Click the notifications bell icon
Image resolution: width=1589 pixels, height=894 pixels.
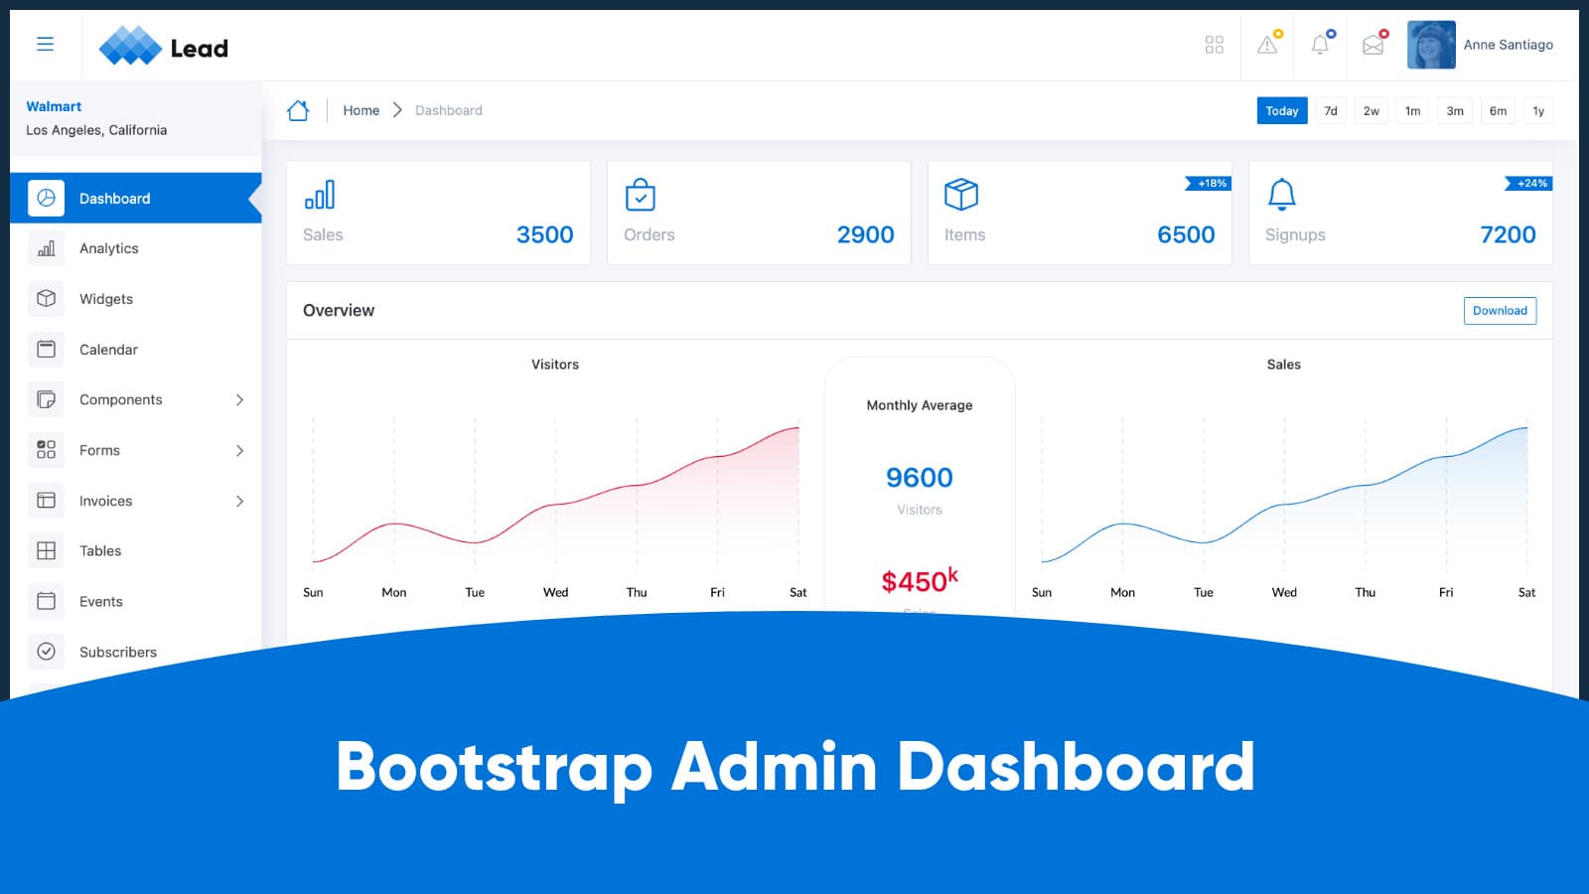point(1321,44)
